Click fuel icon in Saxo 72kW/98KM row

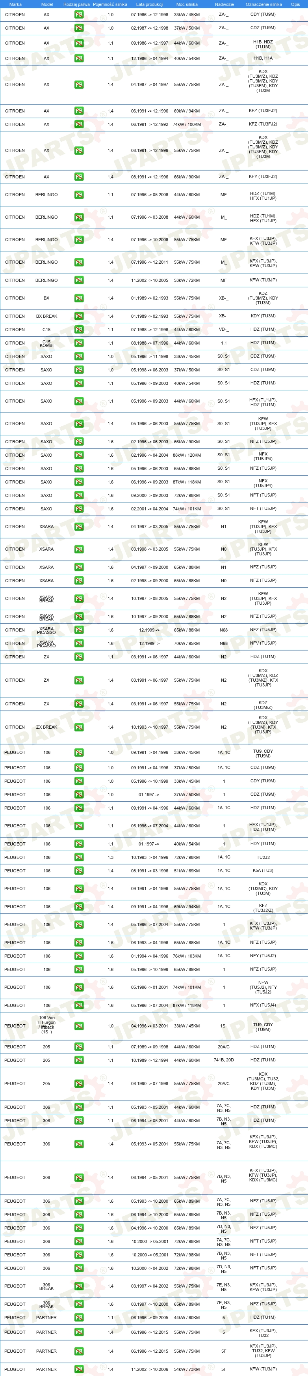point(79,496)
